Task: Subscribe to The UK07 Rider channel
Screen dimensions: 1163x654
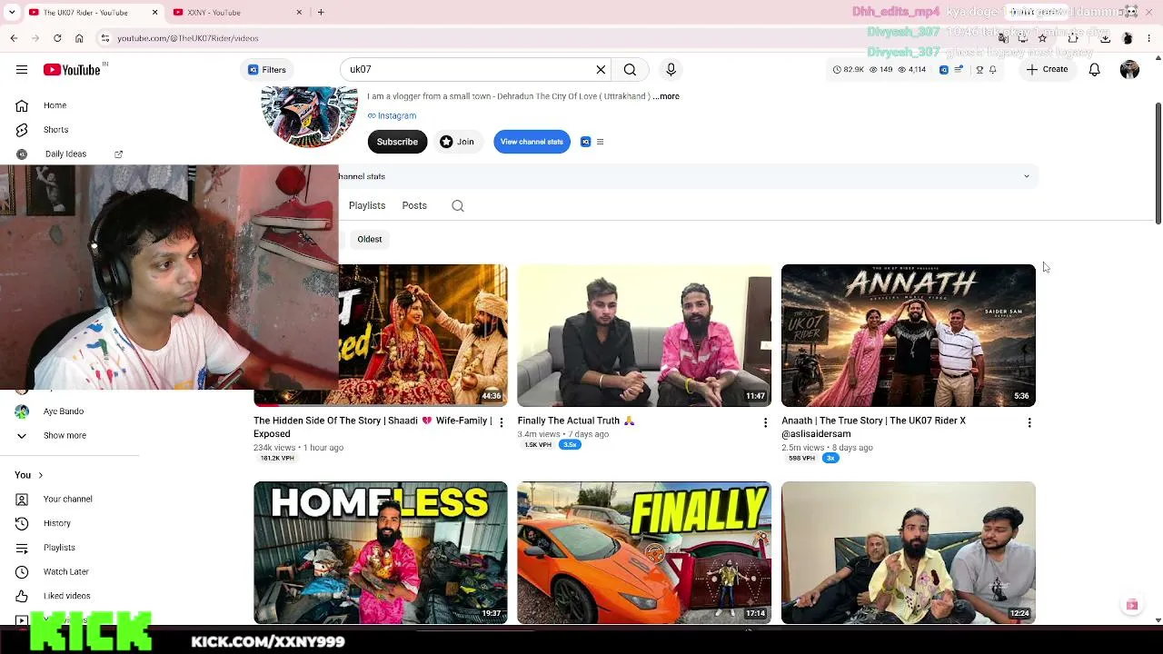Action: click(397, 142)
